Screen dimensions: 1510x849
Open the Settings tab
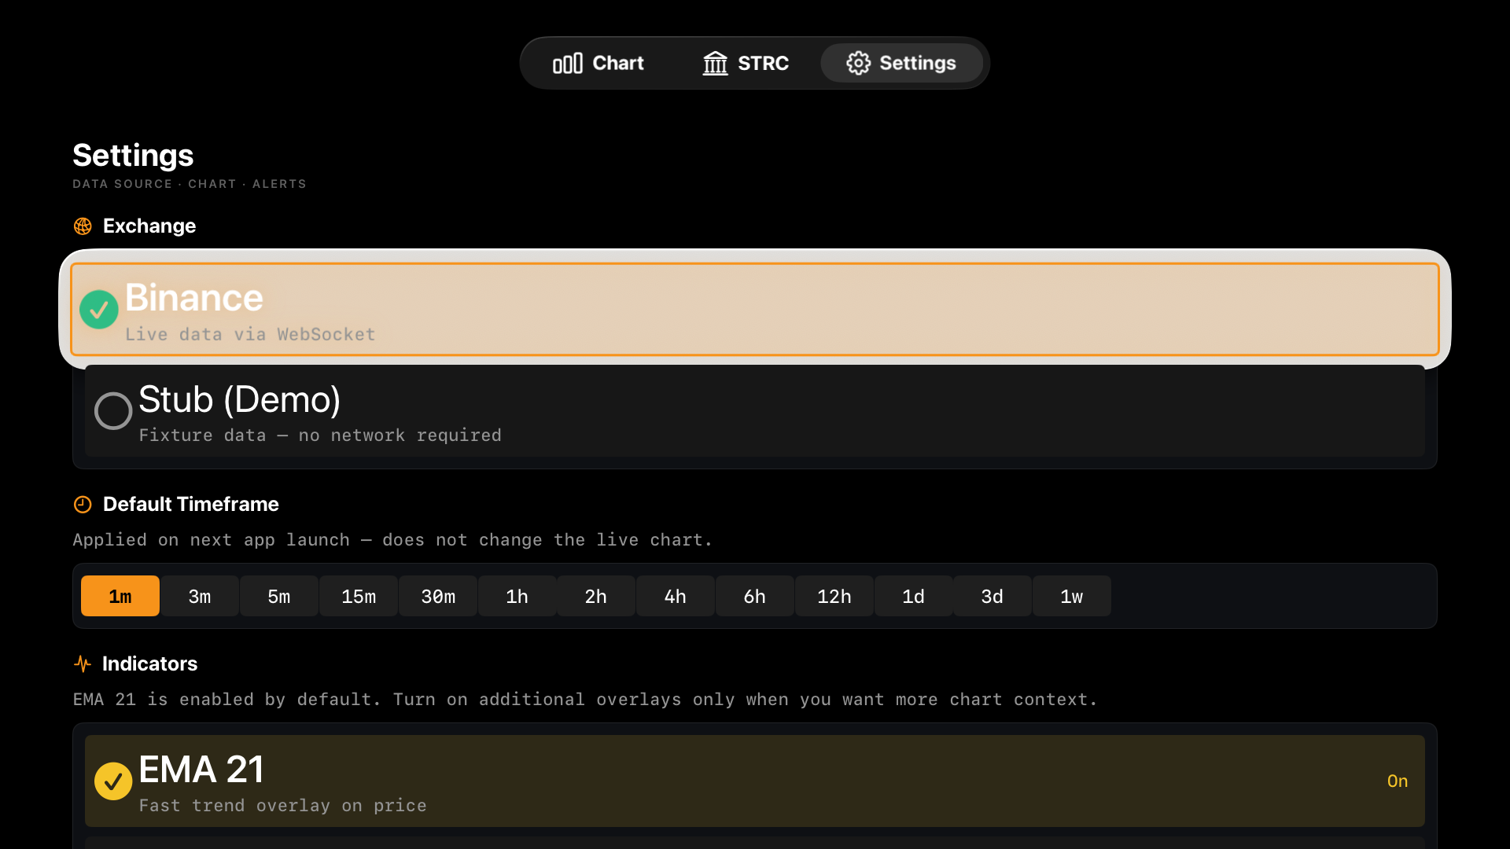[x=901, y=63]
